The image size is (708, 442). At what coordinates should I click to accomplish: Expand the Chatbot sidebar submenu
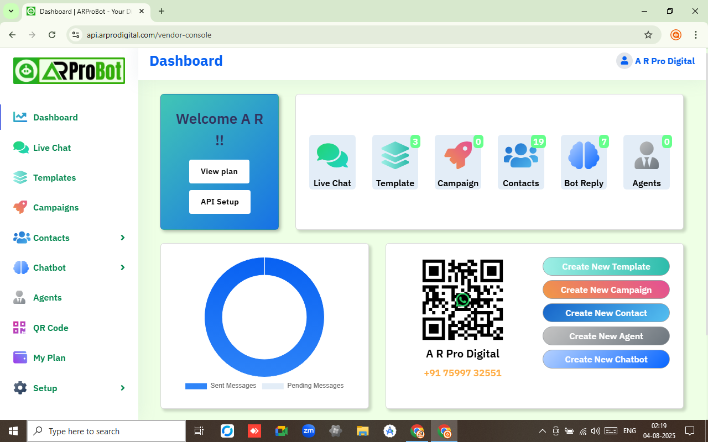pos(122,267)
